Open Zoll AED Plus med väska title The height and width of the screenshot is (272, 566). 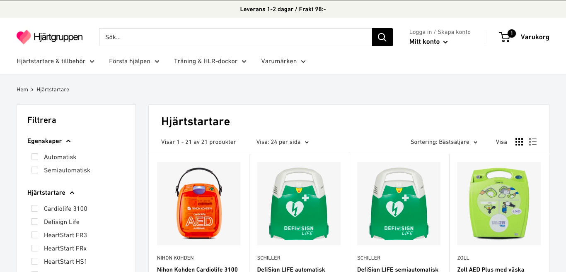(491, 269)
